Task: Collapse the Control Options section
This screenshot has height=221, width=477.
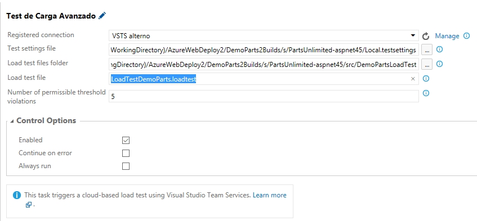Action: [x=12, y=121]
